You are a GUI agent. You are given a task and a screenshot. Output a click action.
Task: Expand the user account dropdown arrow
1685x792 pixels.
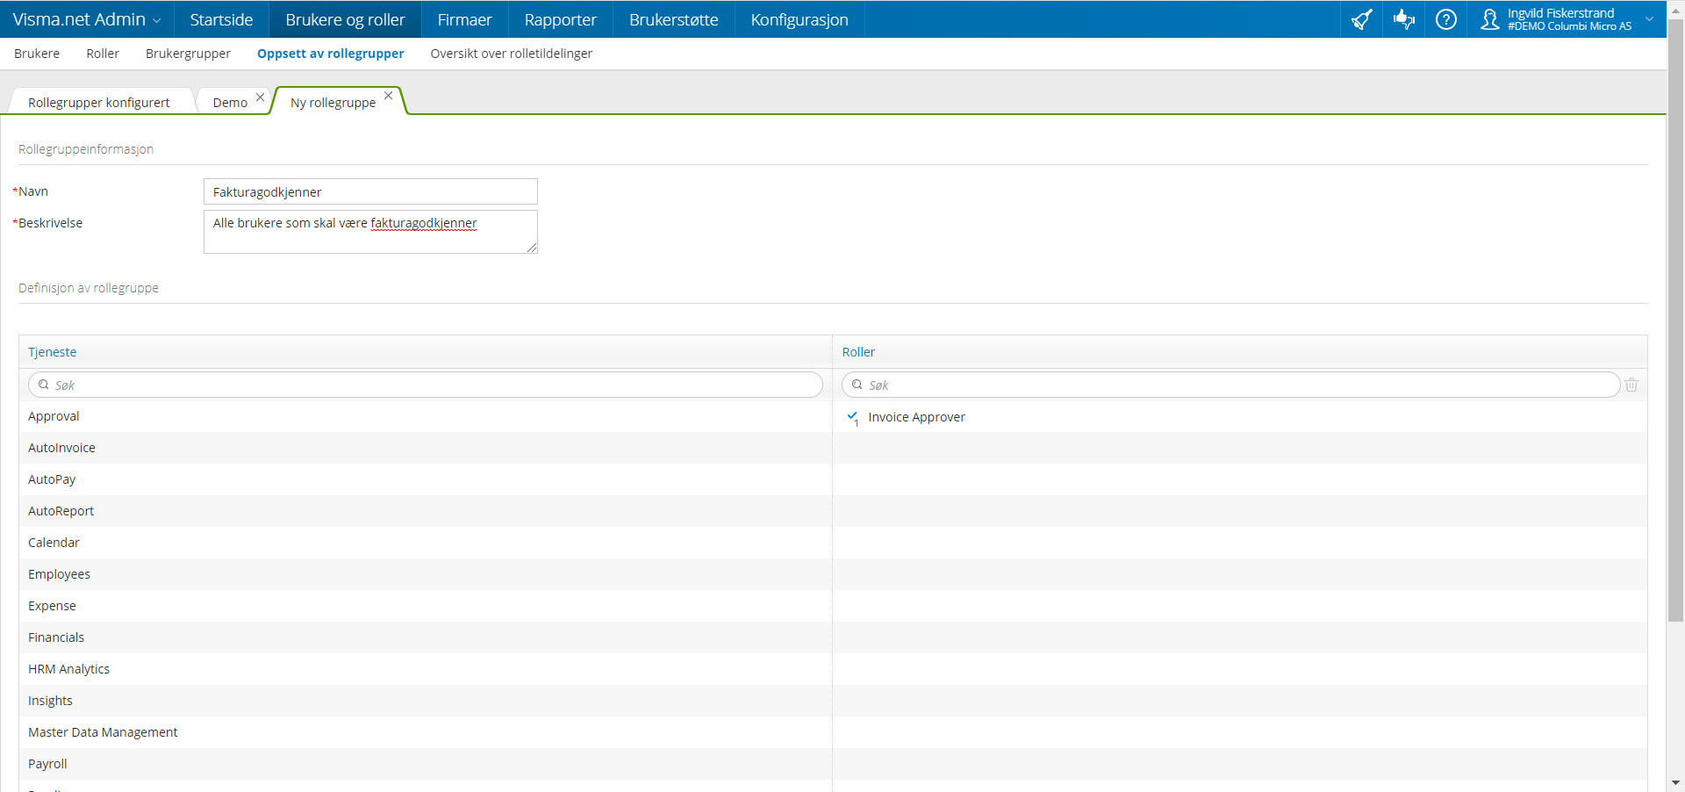pyautogui.click(x=1649, y=19)
